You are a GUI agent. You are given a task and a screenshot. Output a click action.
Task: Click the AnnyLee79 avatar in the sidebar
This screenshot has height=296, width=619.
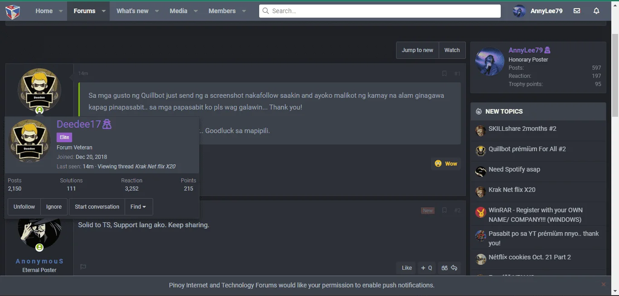[490, 62]
